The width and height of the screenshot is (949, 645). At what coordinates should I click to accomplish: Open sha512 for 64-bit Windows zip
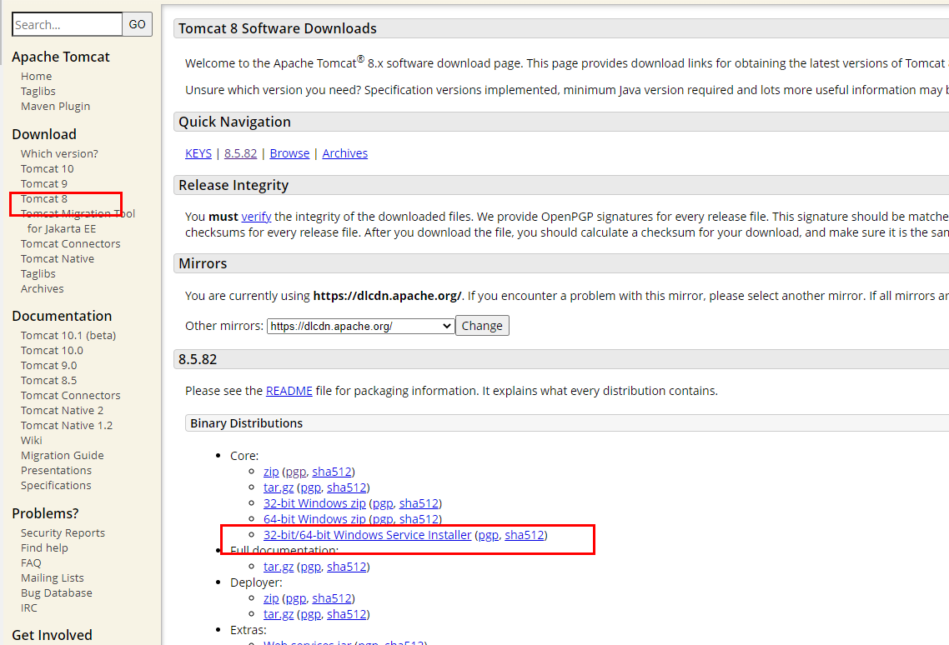tap(419, 519)
